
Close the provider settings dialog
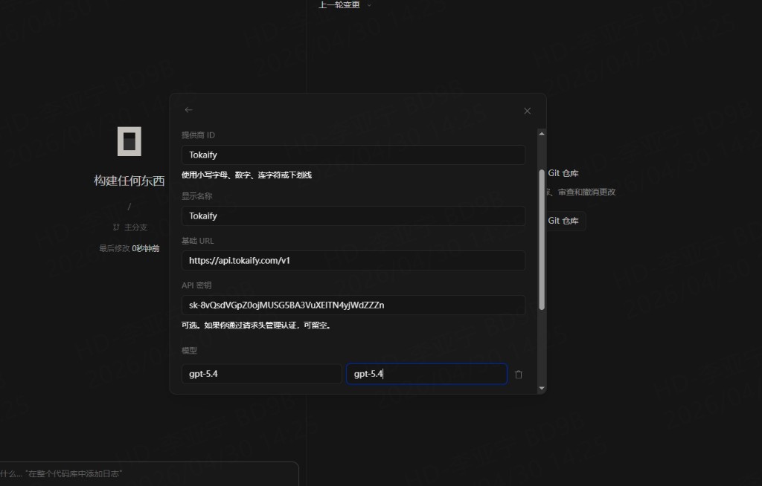[528, 111]
